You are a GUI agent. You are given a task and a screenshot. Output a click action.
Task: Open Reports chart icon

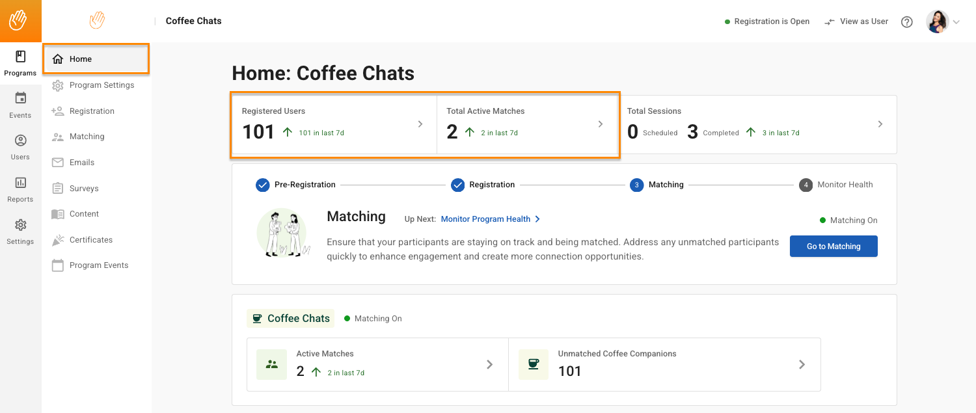coord(20,189)
